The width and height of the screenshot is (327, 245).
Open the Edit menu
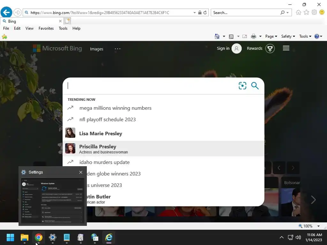tap(17, 28)
